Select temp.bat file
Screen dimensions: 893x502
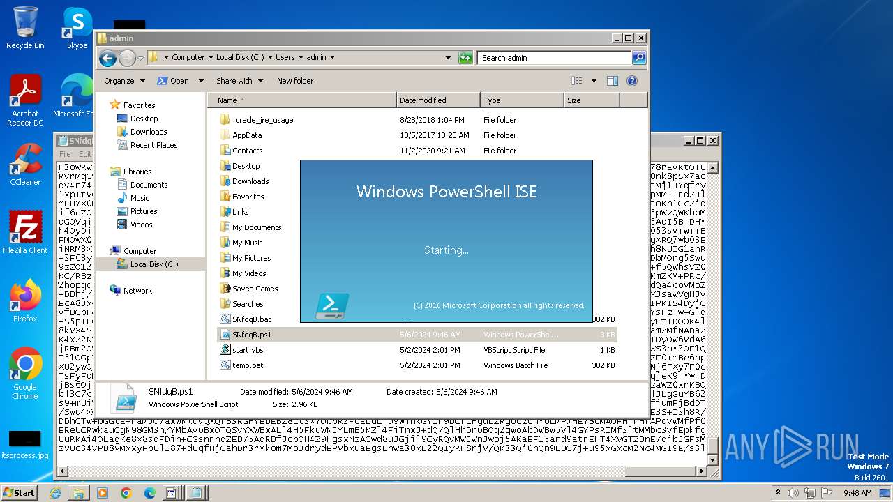click(x=248, y=365)
